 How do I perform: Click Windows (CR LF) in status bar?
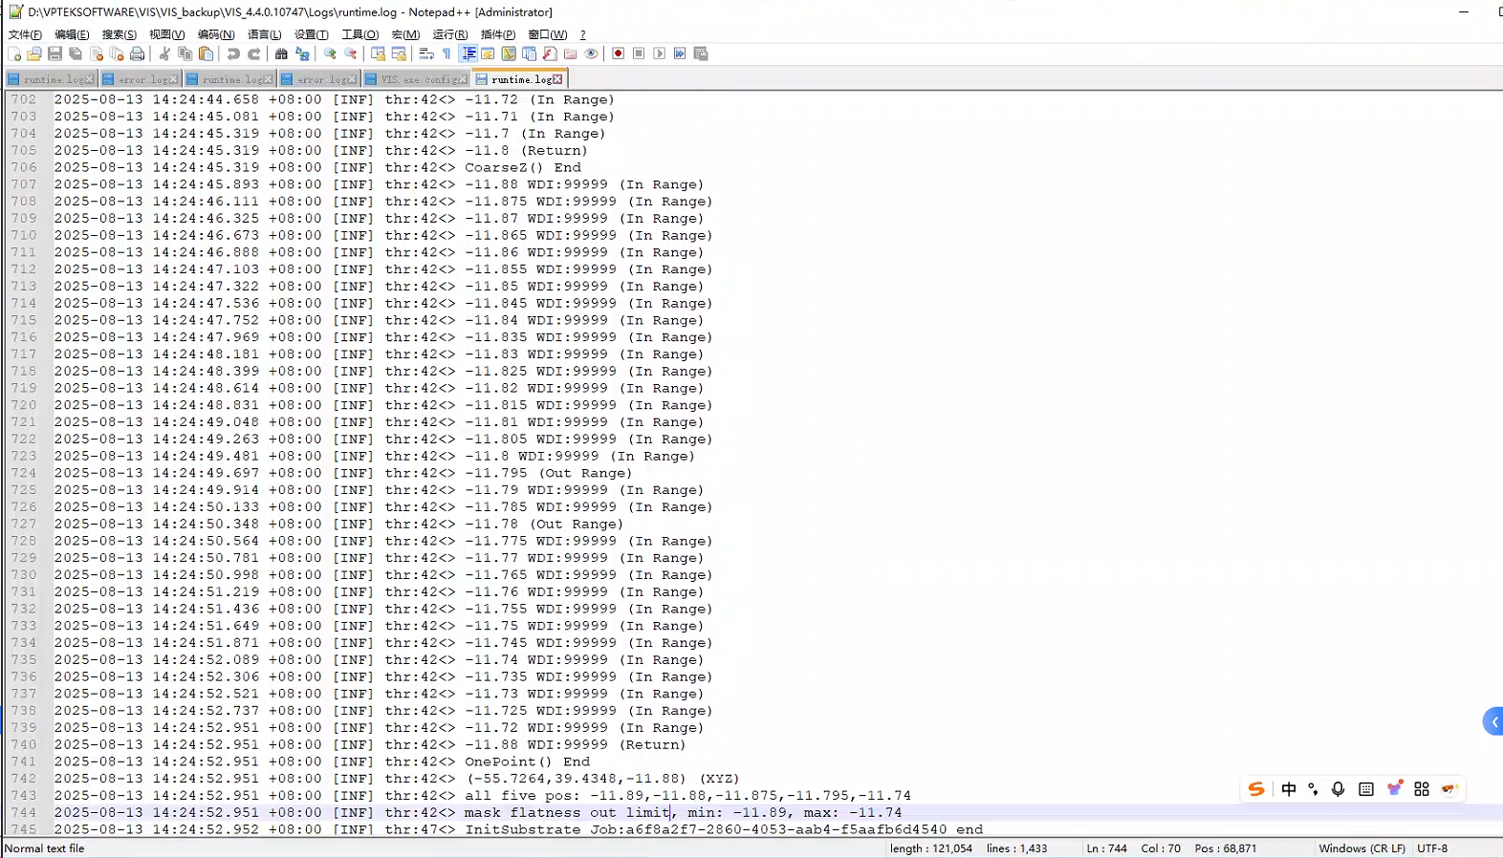coord(1361,848)
